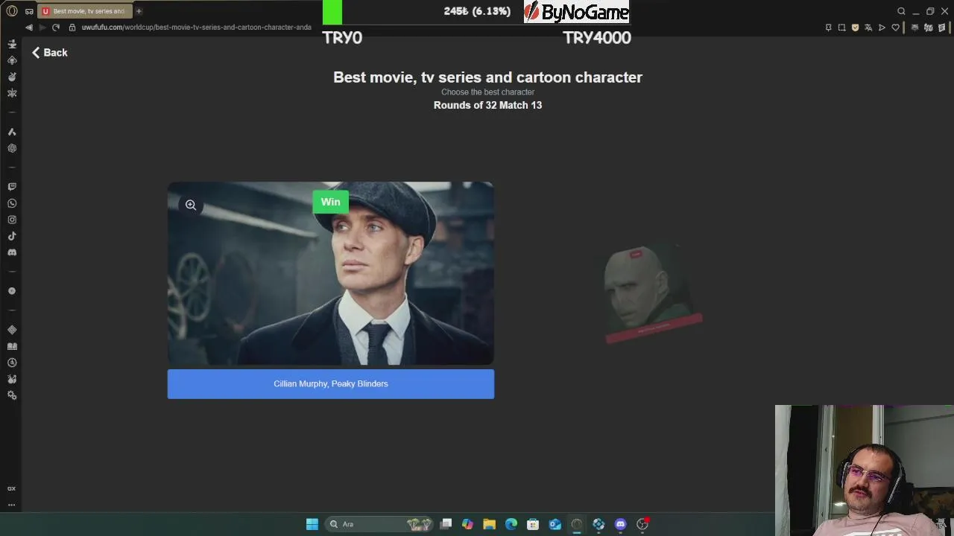954x536 pixels.
Task: Choose Cillian Murphy, Peaky Blinders button
Action: click(330, 384)
